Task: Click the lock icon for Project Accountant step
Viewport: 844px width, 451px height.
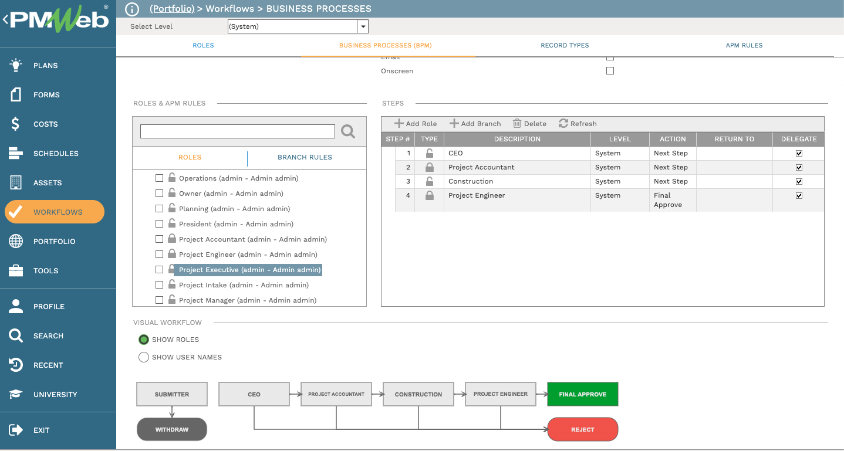Action: click(x=430, y=167)
